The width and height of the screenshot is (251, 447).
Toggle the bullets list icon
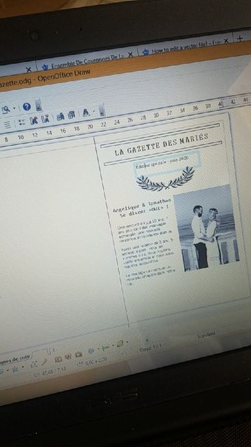[22, 122]
